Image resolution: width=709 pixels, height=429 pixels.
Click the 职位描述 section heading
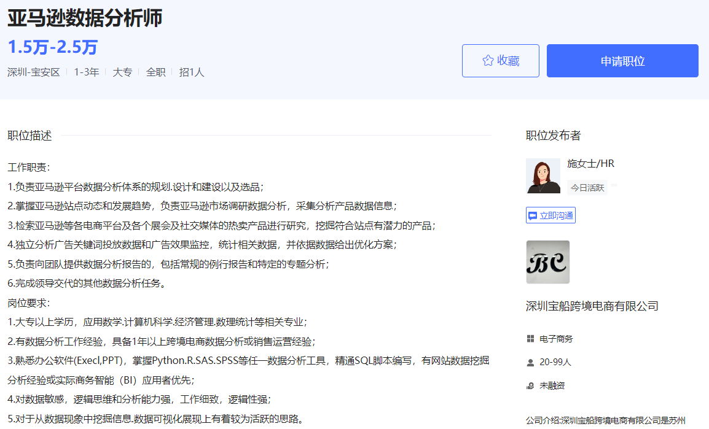pyautogui.click(x=29, y=136)
